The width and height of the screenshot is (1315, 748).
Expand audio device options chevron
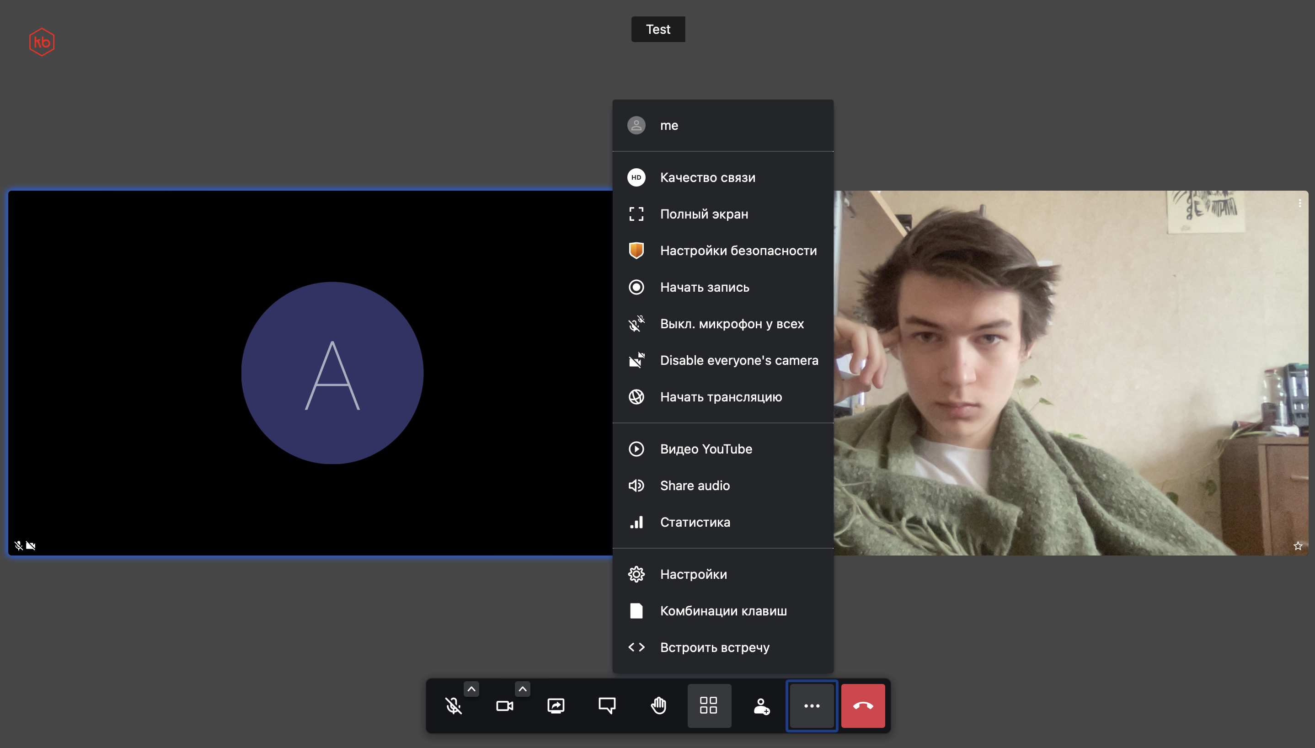471,689
